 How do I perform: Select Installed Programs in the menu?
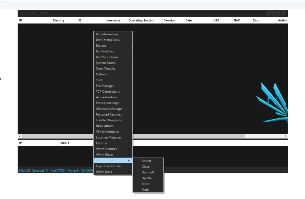[x=108, y=120]
